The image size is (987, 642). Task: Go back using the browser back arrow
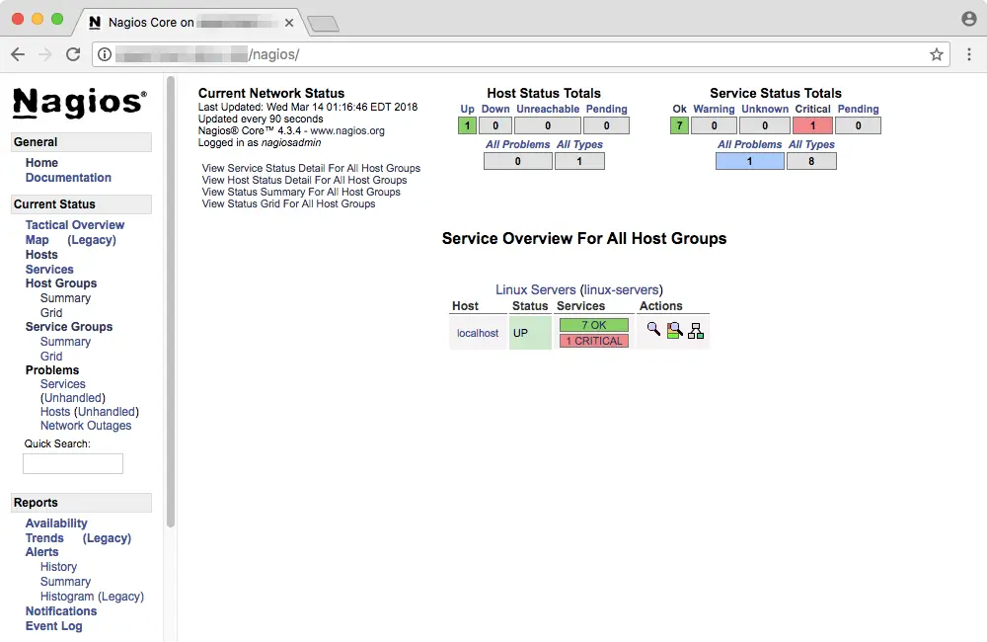click(x=18, y=54)
